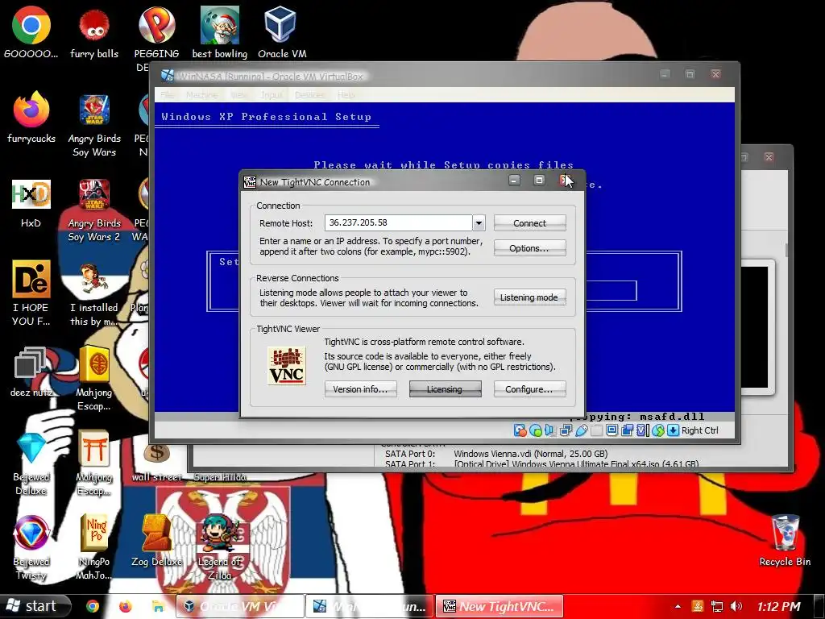
Task: Click the Connect button
Action: click(x=530, y=223)
